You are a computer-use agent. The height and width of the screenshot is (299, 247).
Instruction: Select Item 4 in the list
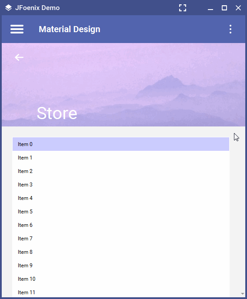[121, 198]
